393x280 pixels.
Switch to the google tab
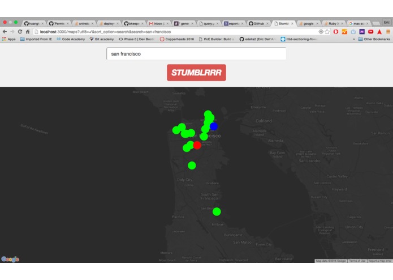308,24
